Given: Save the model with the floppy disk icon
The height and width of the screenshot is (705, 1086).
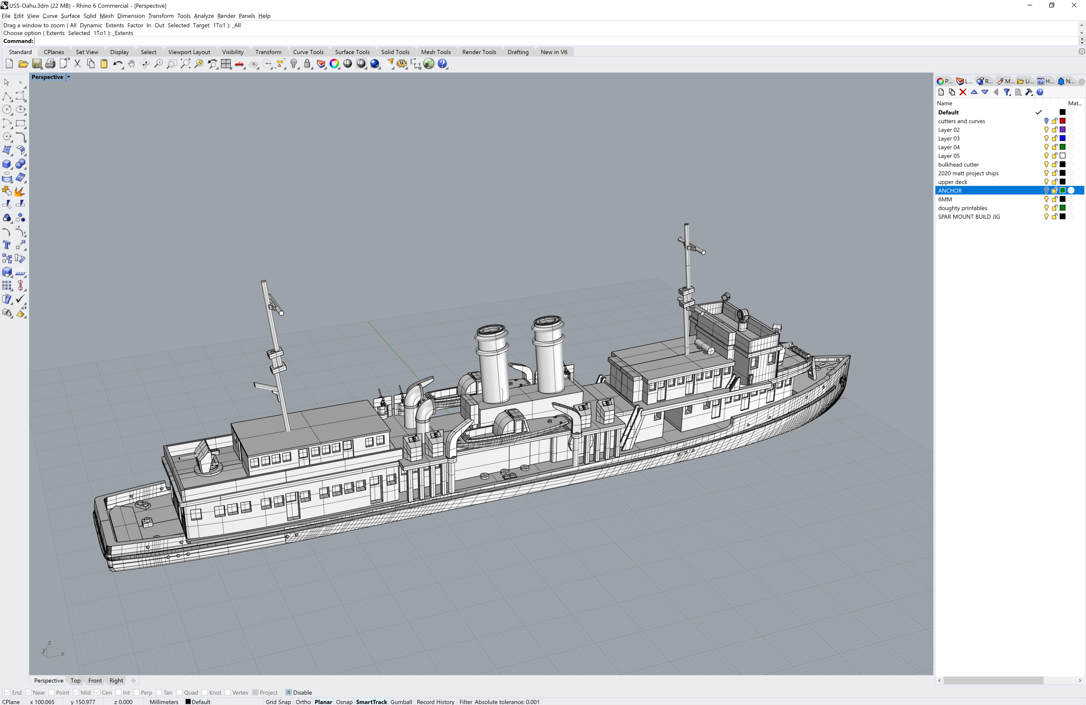Looking at the screenshot, I should pyautogui.click(x=37, y=64).
